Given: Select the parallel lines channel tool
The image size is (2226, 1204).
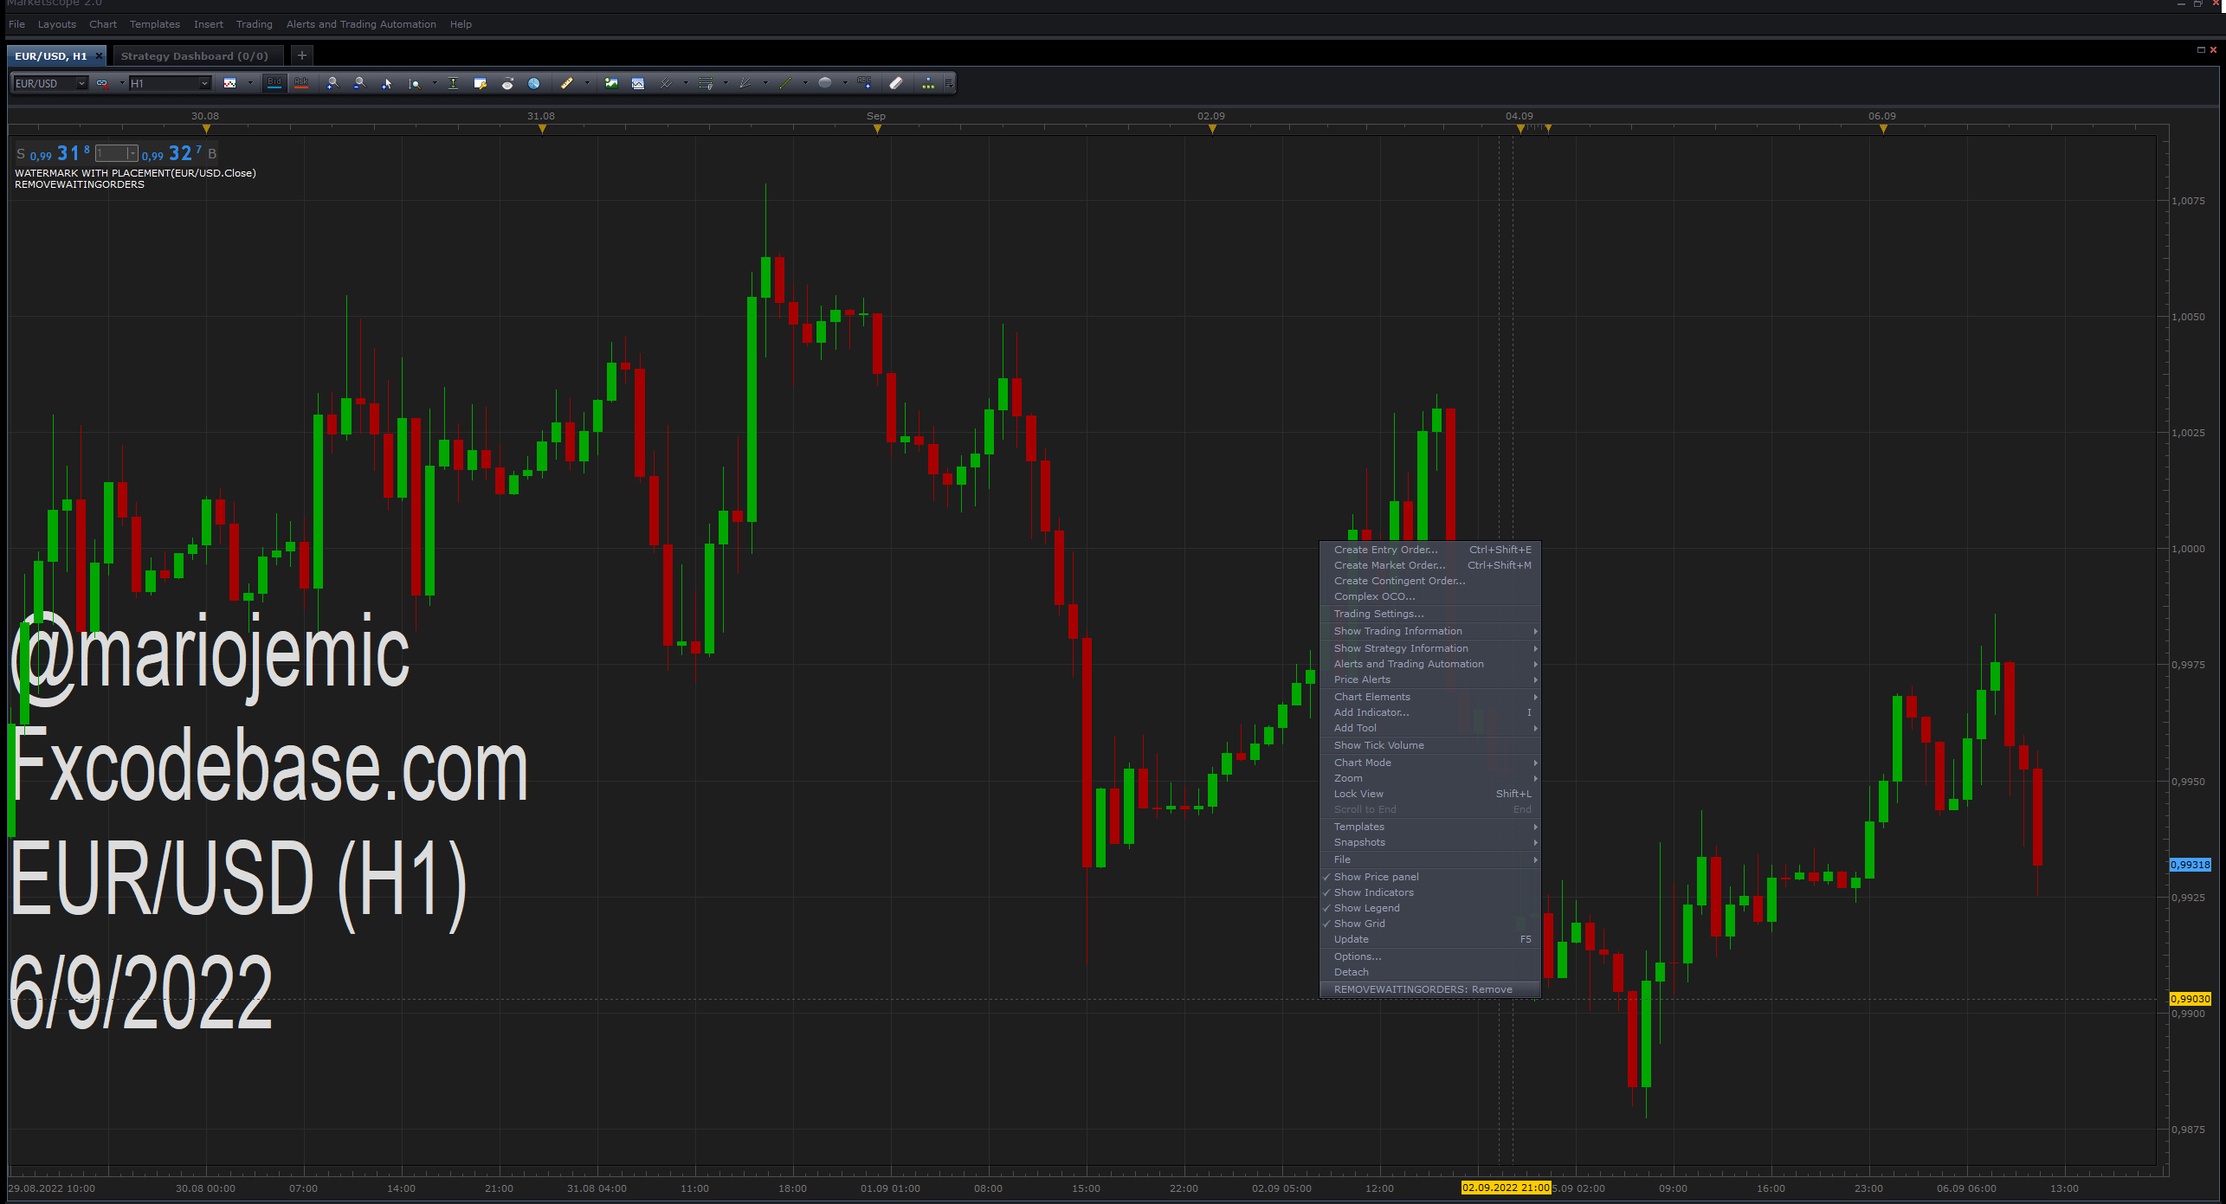Looking at the screenshot, I should 666,84.
